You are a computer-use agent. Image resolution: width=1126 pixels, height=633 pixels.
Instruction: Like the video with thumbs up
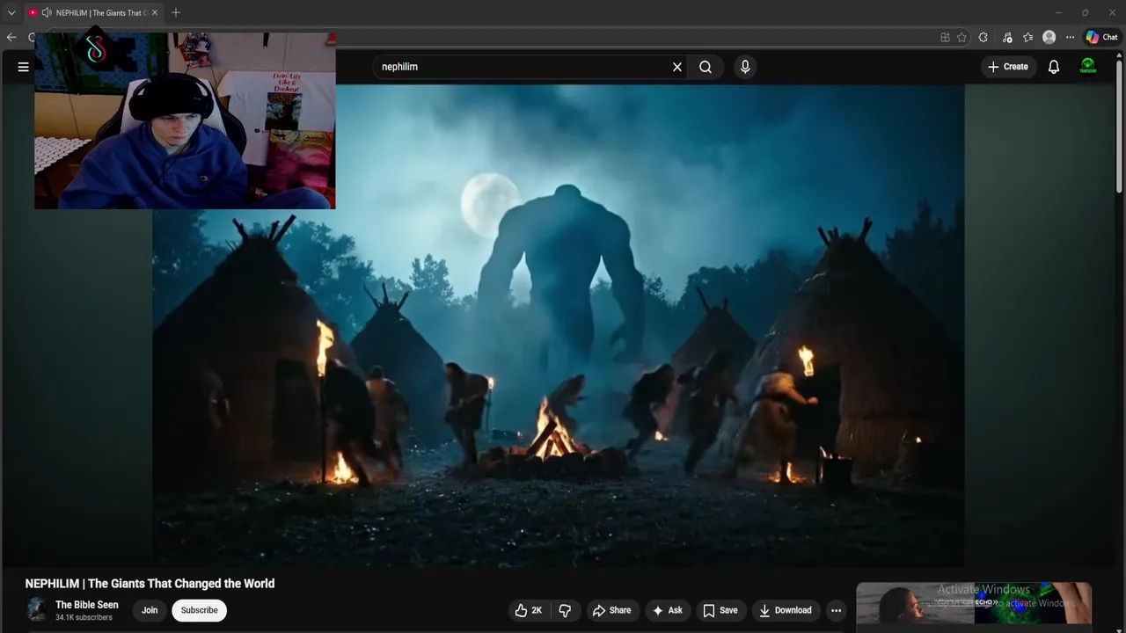[529, 610]
